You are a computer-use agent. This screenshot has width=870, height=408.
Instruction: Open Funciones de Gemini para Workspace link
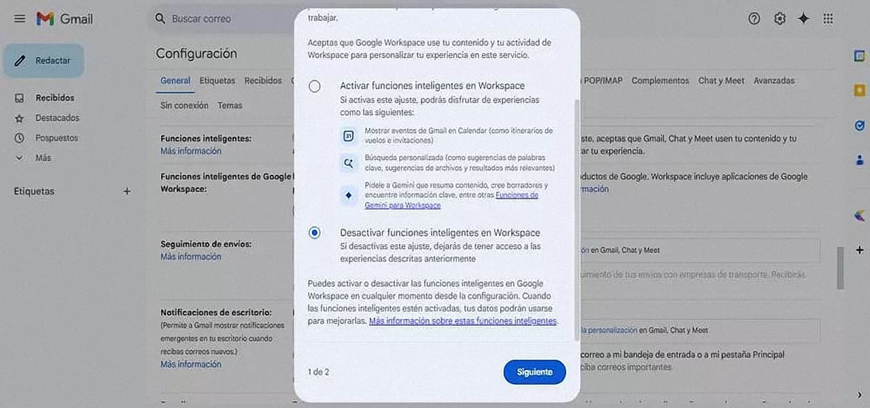click(451, 200)
